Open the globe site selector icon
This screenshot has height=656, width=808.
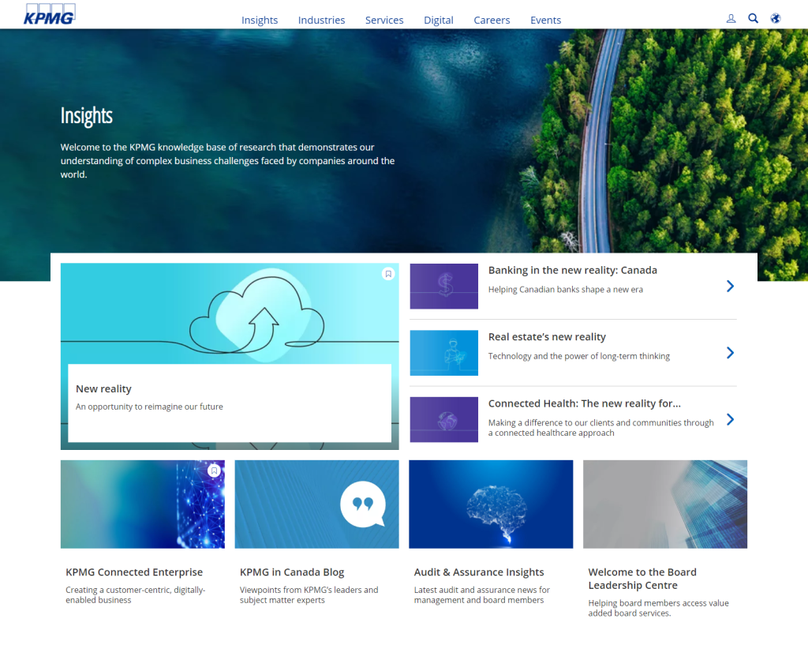pyautogui.click(x=776, y=18)
